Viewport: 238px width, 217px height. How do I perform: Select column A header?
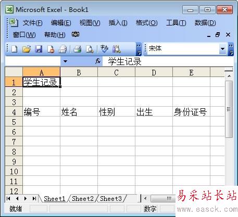pyautogui.click(x=42, y=72)
